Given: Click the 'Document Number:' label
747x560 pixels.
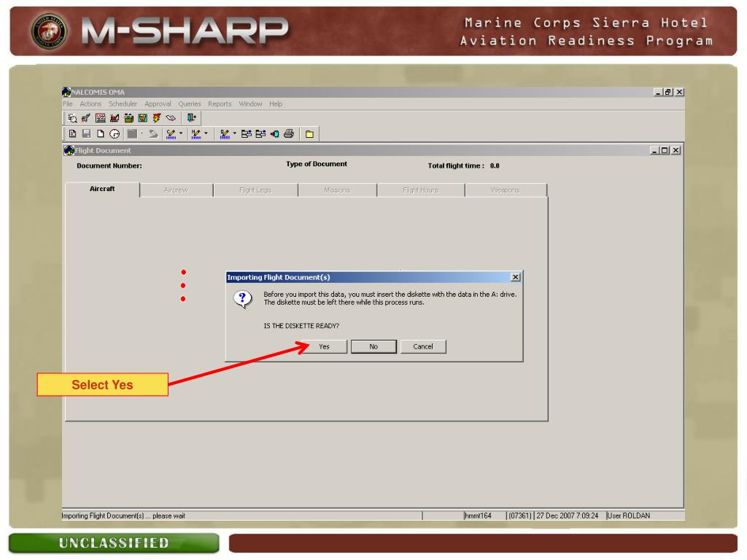Looking at the screenshot, I should click(x=109, y=166).
